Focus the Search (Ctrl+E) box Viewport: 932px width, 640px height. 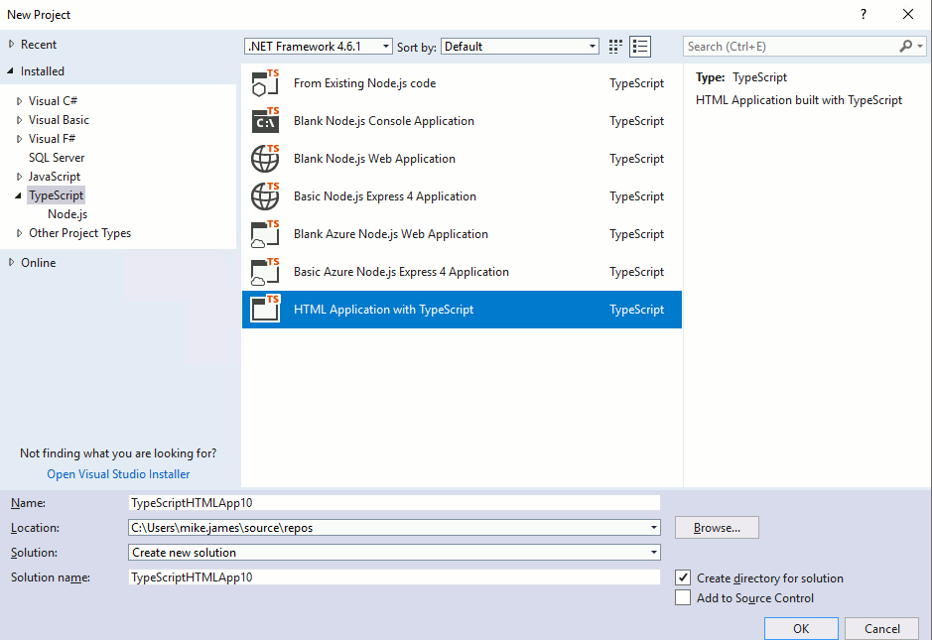pyautogui.click(x=790, y=47)
